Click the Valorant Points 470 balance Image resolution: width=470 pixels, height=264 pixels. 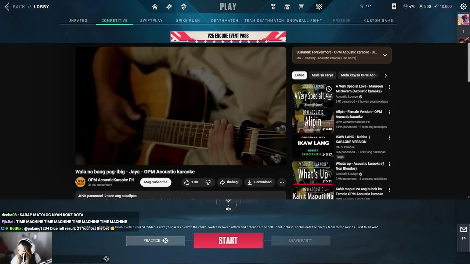tap(409, 6)
